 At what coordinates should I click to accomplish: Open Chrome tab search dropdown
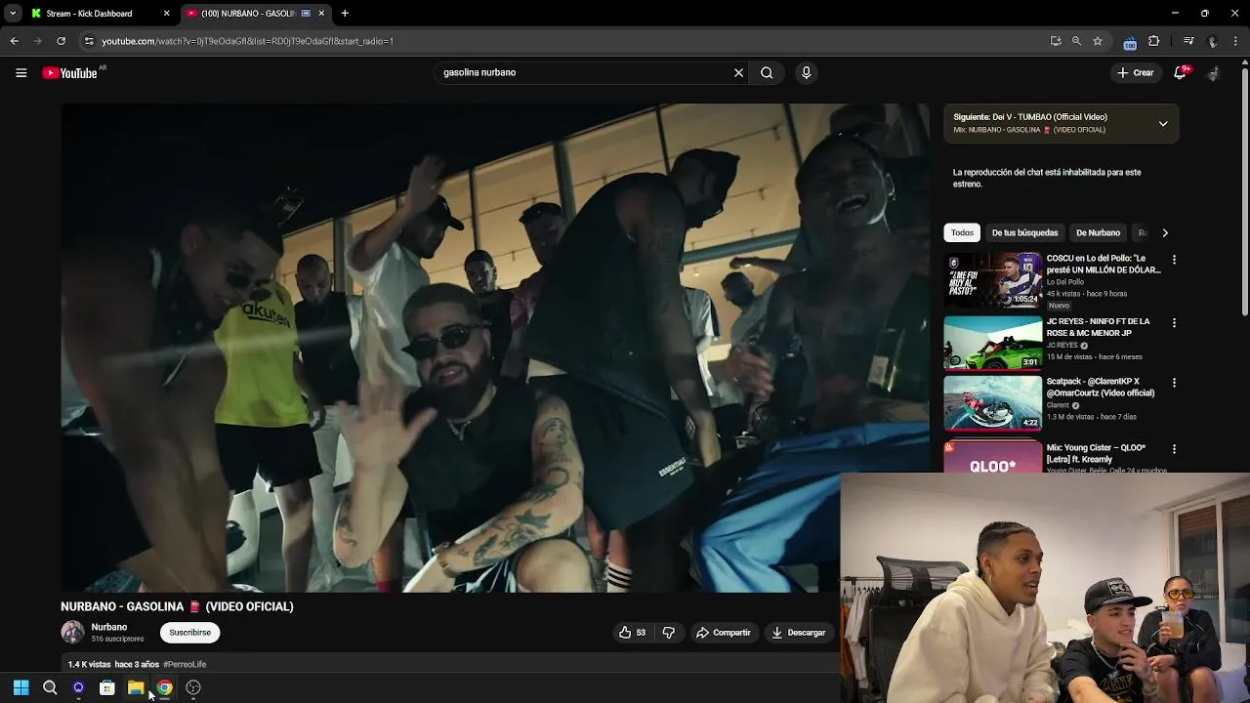click(13, 14)
